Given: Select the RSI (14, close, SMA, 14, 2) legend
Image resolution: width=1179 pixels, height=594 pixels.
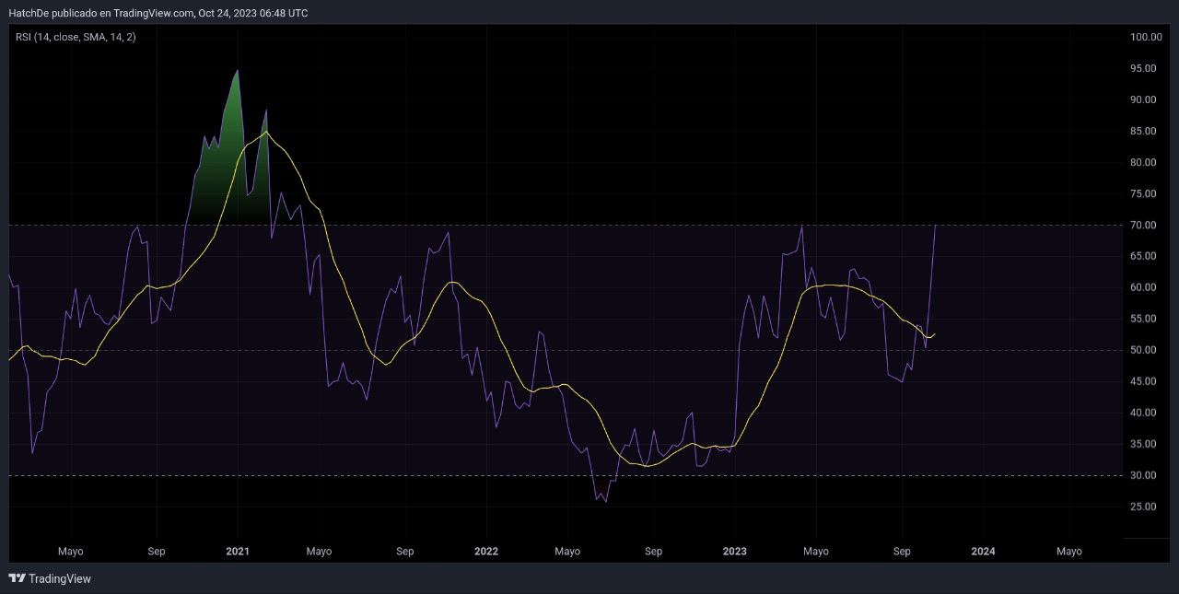Looking at the screenshot, I should (x=76, y=37).
